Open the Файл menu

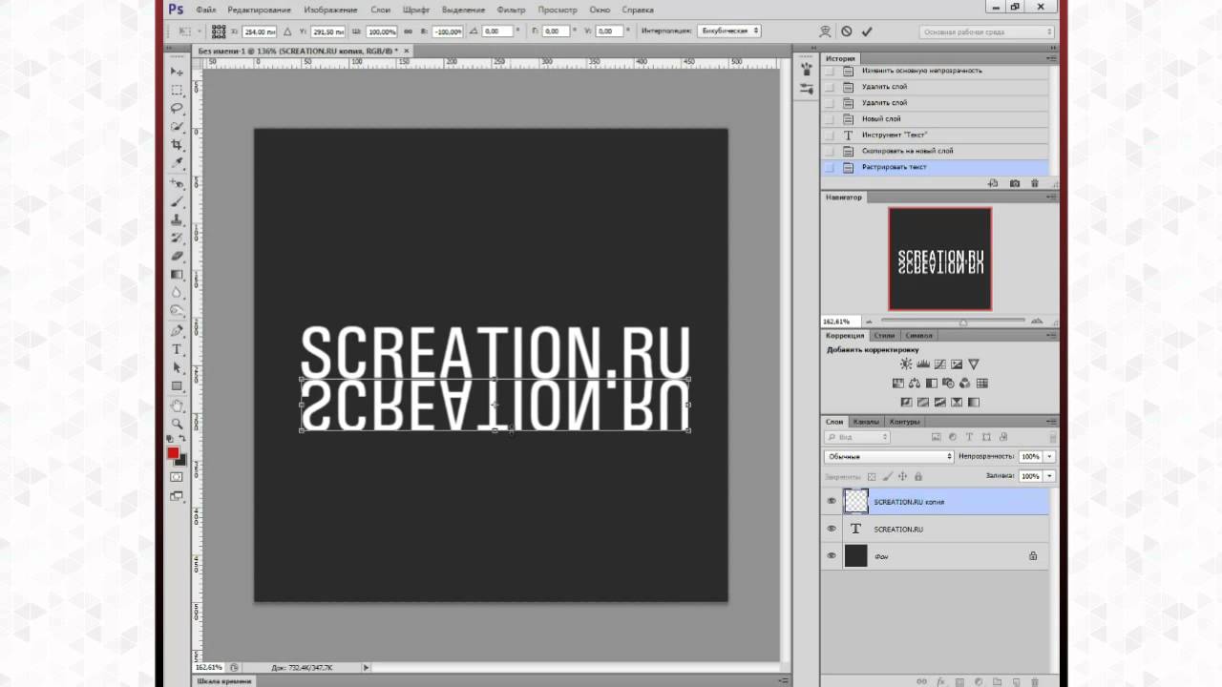(x=205, y=10)
